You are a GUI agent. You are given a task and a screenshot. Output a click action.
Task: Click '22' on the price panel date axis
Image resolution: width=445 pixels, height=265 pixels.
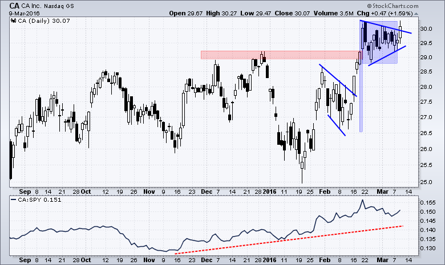pyautogui.click(x=365, y=192)
